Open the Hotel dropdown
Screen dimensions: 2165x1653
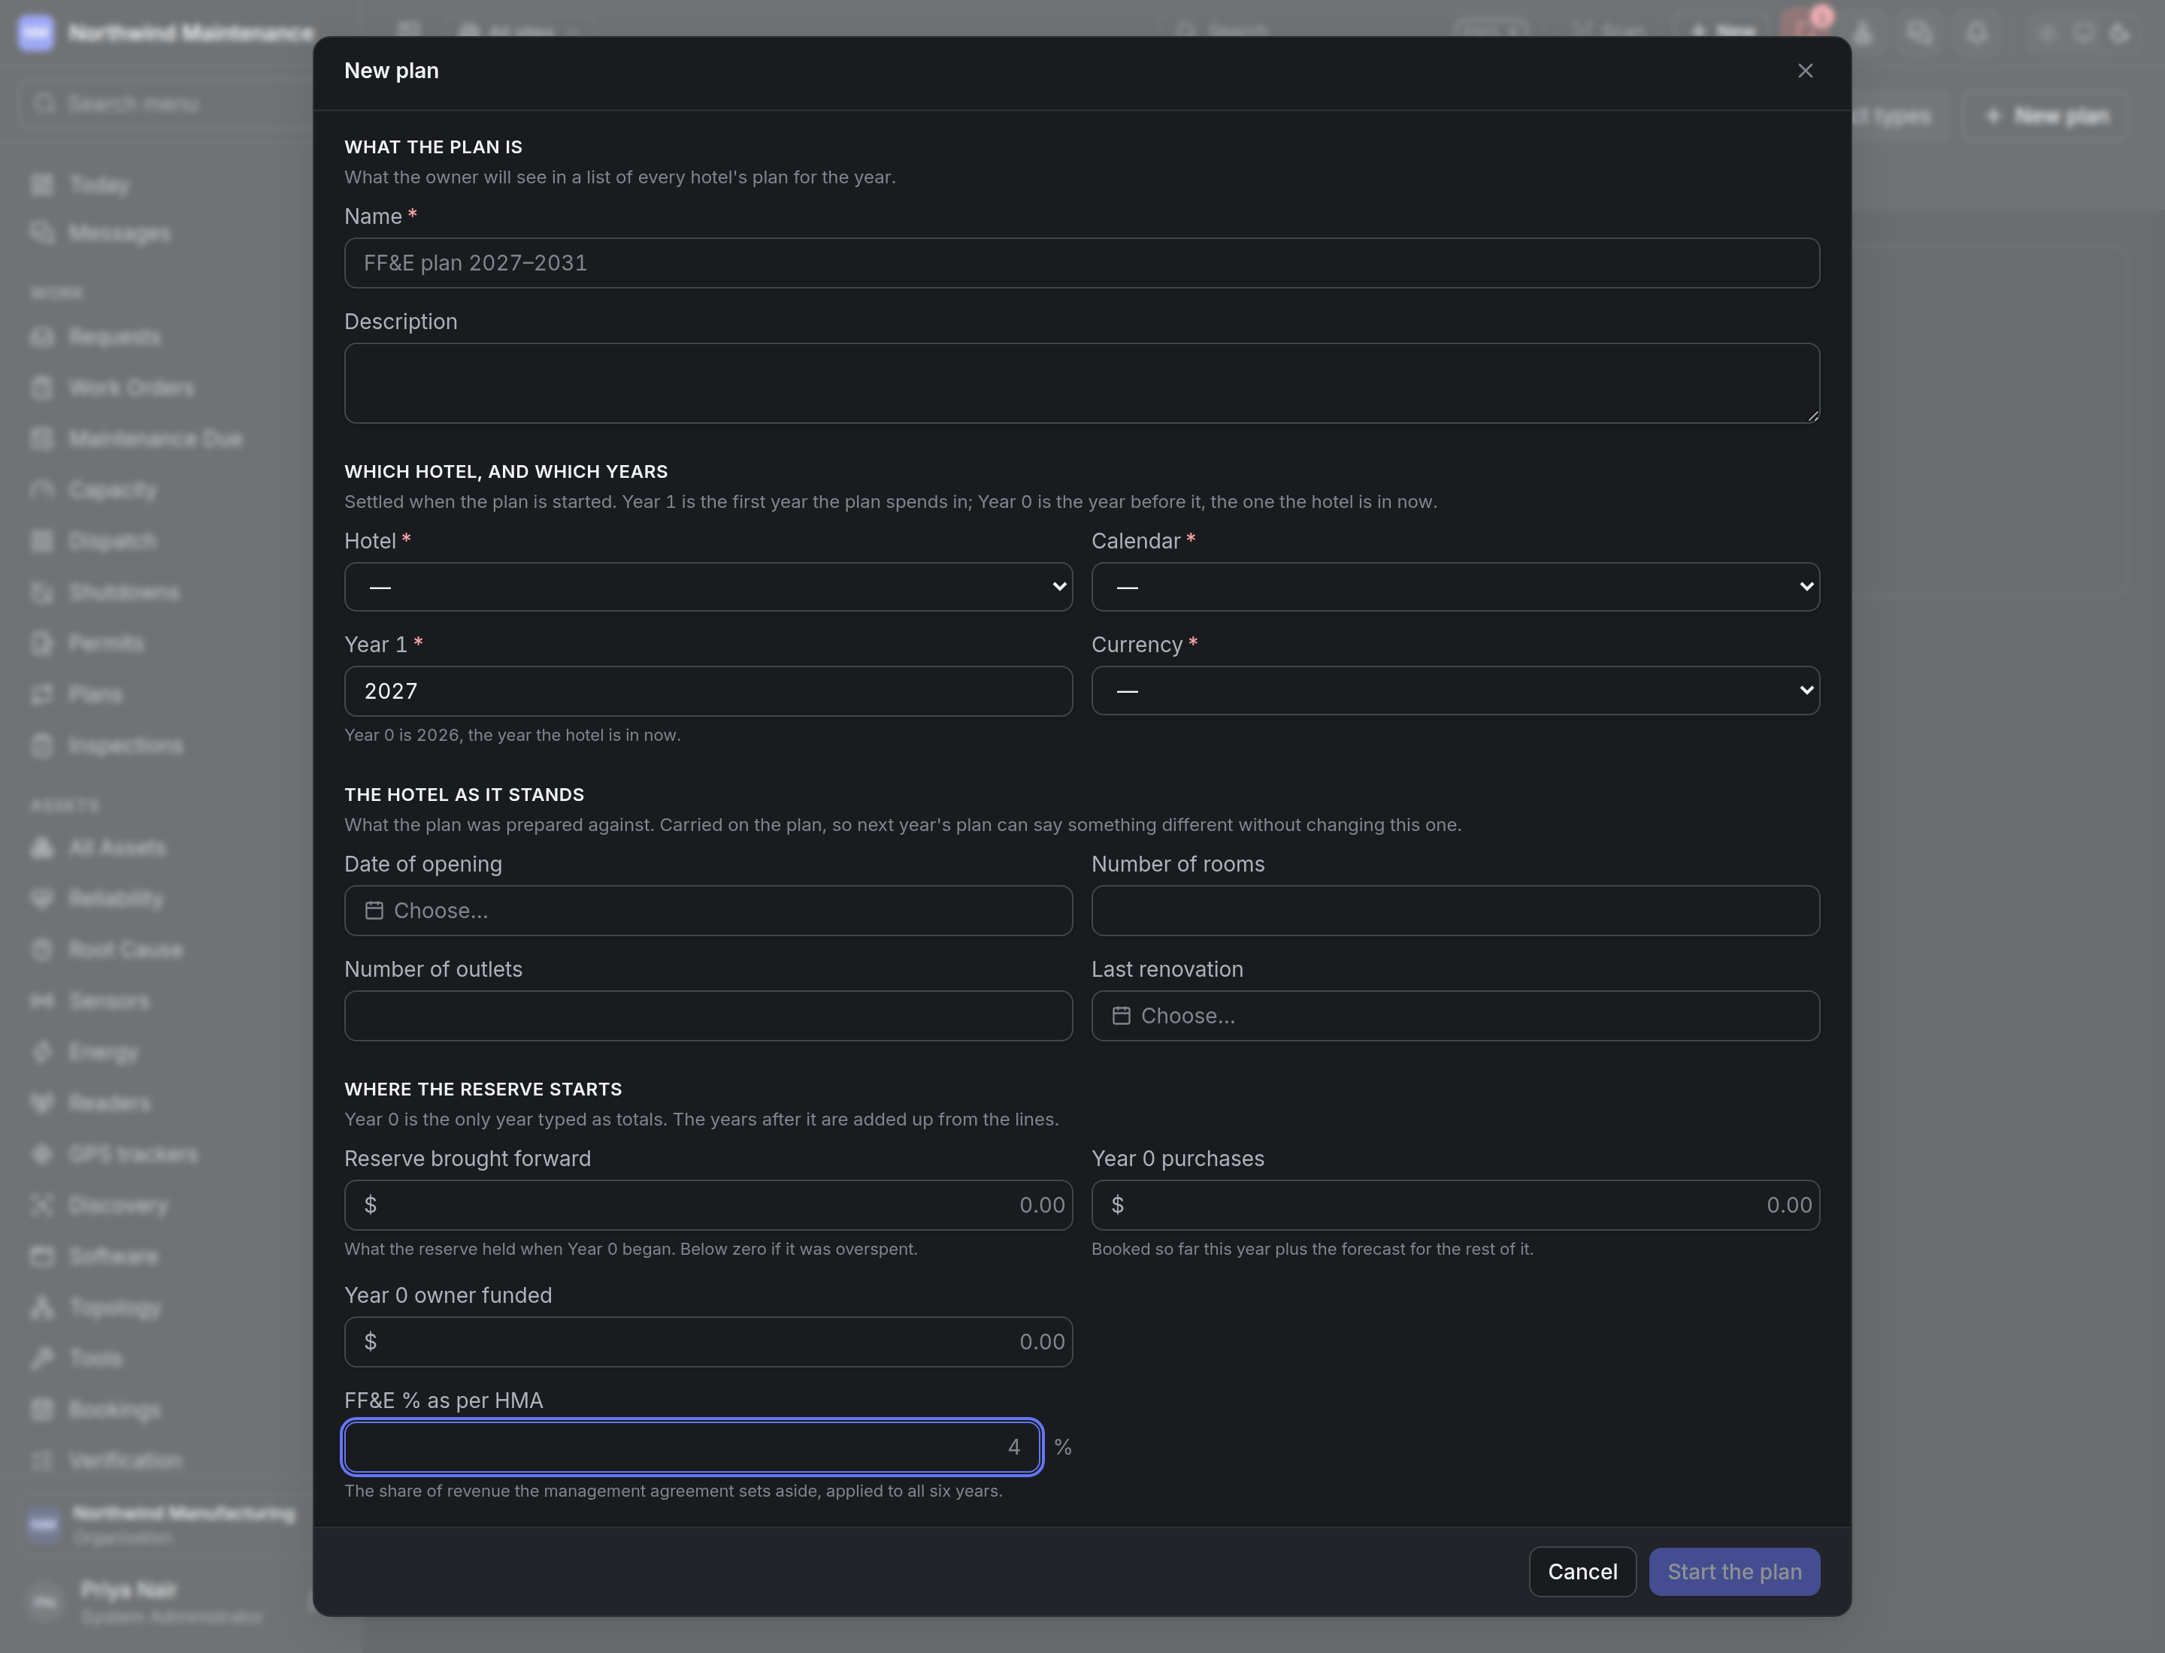[708, 586]
